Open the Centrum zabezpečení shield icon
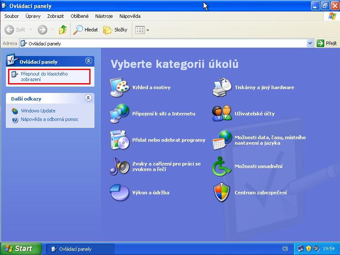 (221, 193)
